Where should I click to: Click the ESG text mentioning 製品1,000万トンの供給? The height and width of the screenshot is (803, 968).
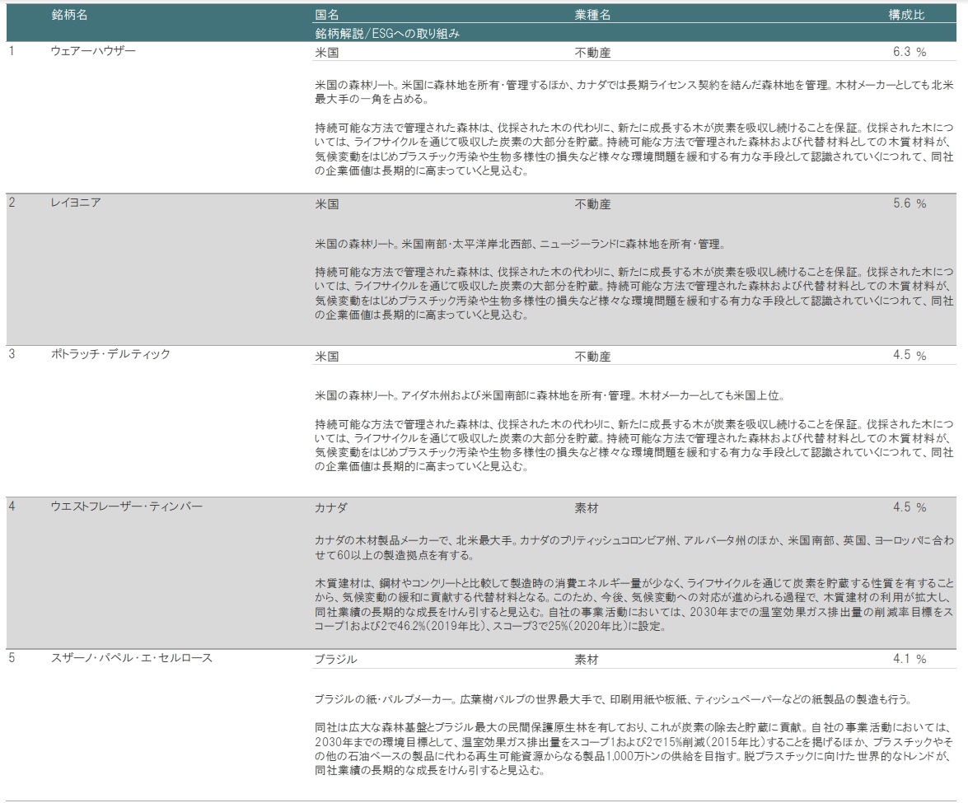point(634,749)
